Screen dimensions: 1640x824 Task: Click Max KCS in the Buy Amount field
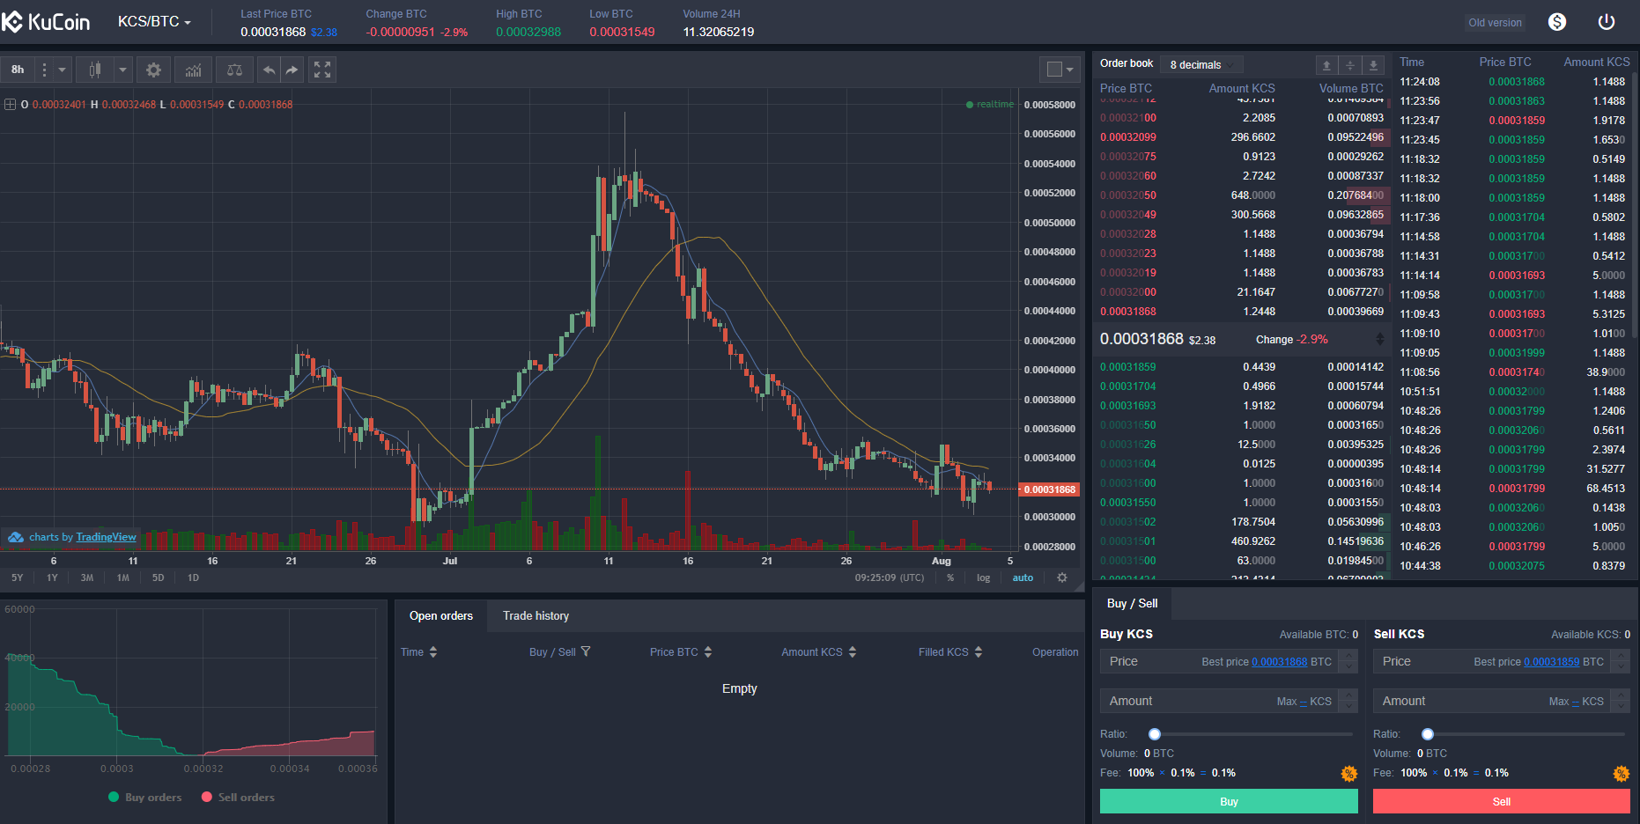(x=1304, y=702)
